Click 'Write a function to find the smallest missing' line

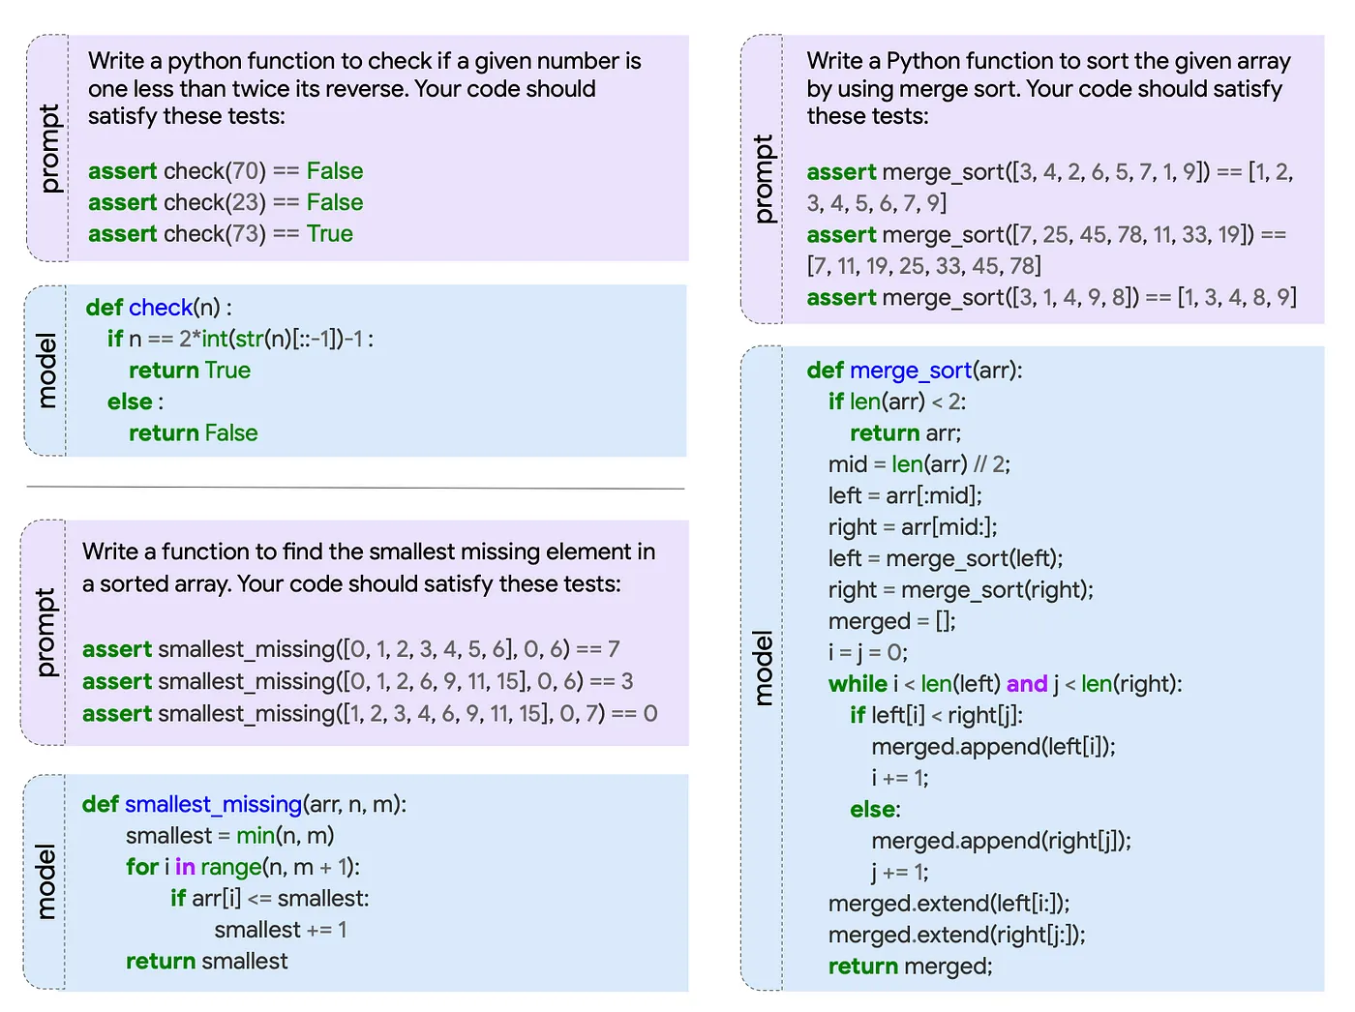coord(369,551)
